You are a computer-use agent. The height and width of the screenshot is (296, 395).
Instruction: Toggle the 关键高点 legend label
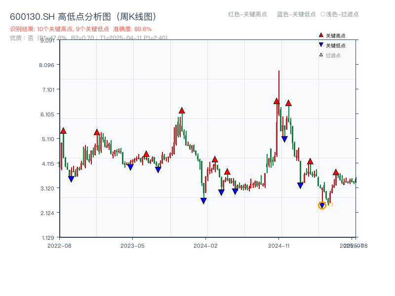(x=336, y=36)
